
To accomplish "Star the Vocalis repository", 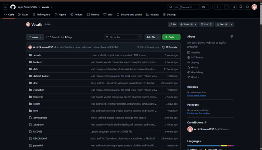I will pos(222,24).
